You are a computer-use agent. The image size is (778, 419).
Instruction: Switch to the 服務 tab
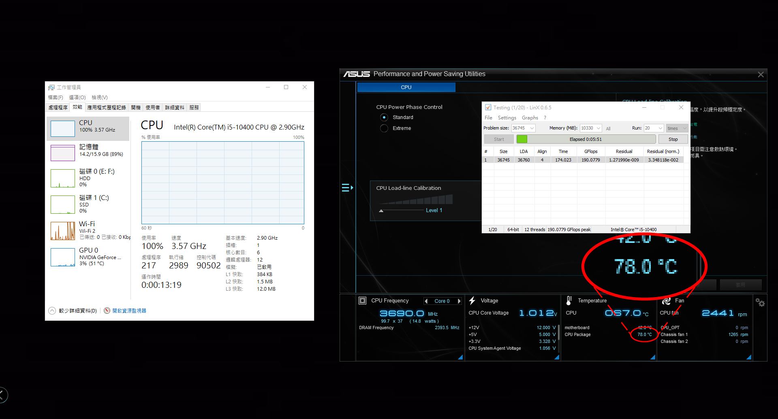(x=194, y=108)
